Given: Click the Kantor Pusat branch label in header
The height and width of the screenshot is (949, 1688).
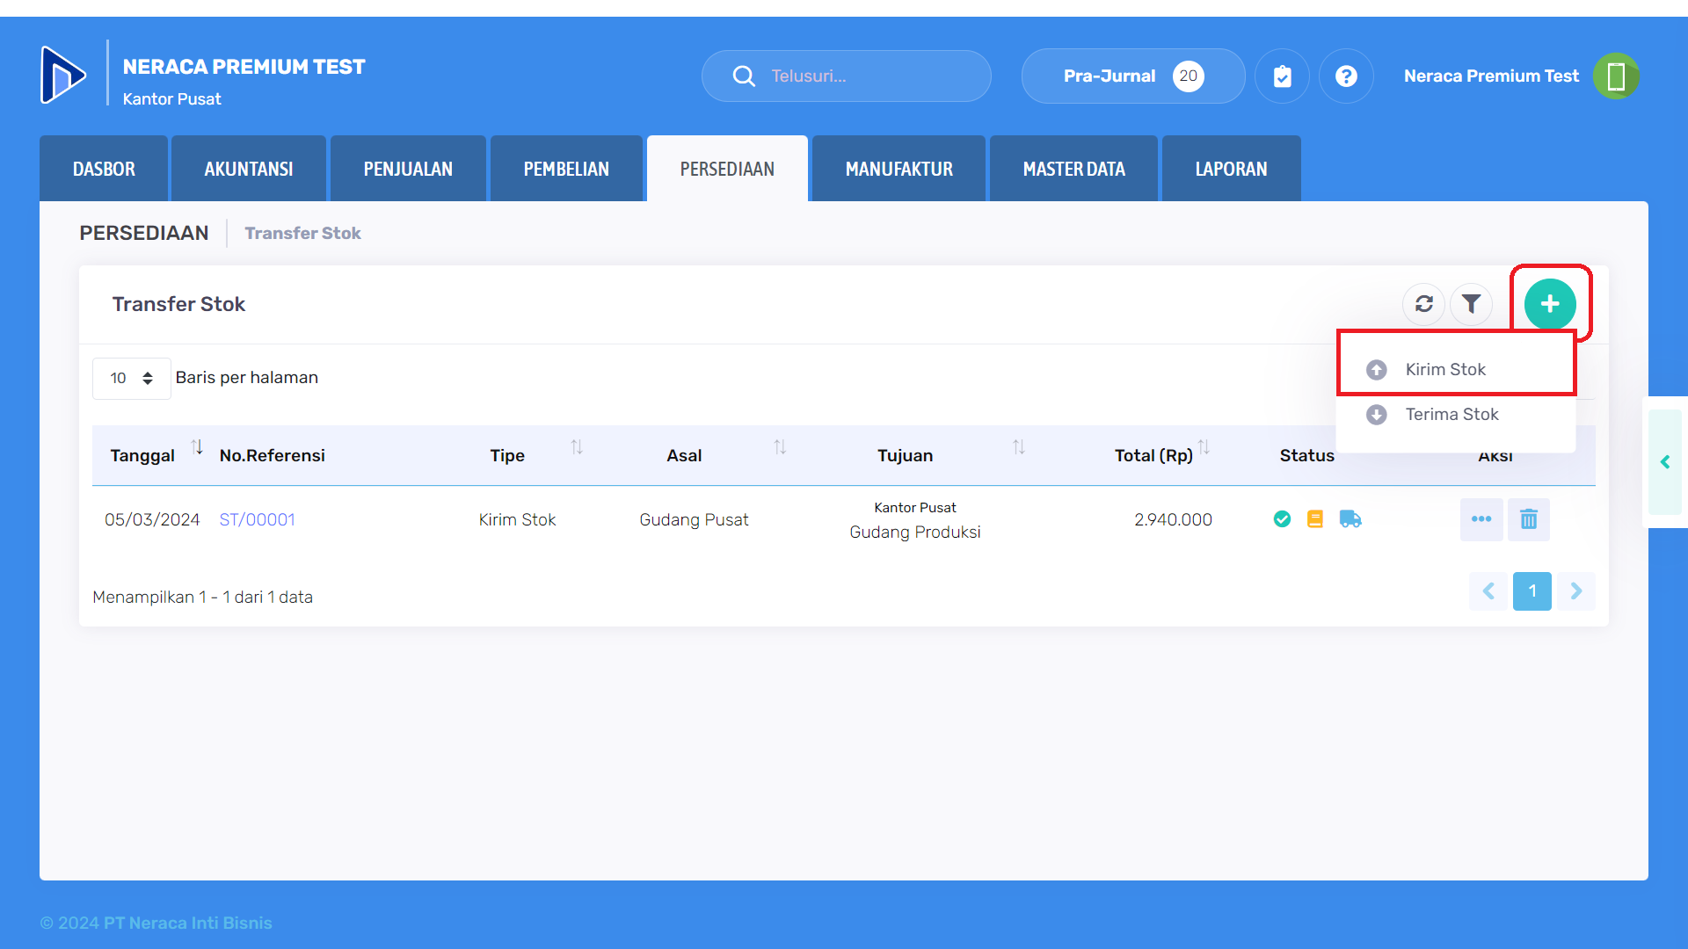Looking at the screenshot, I should (171, 99).
